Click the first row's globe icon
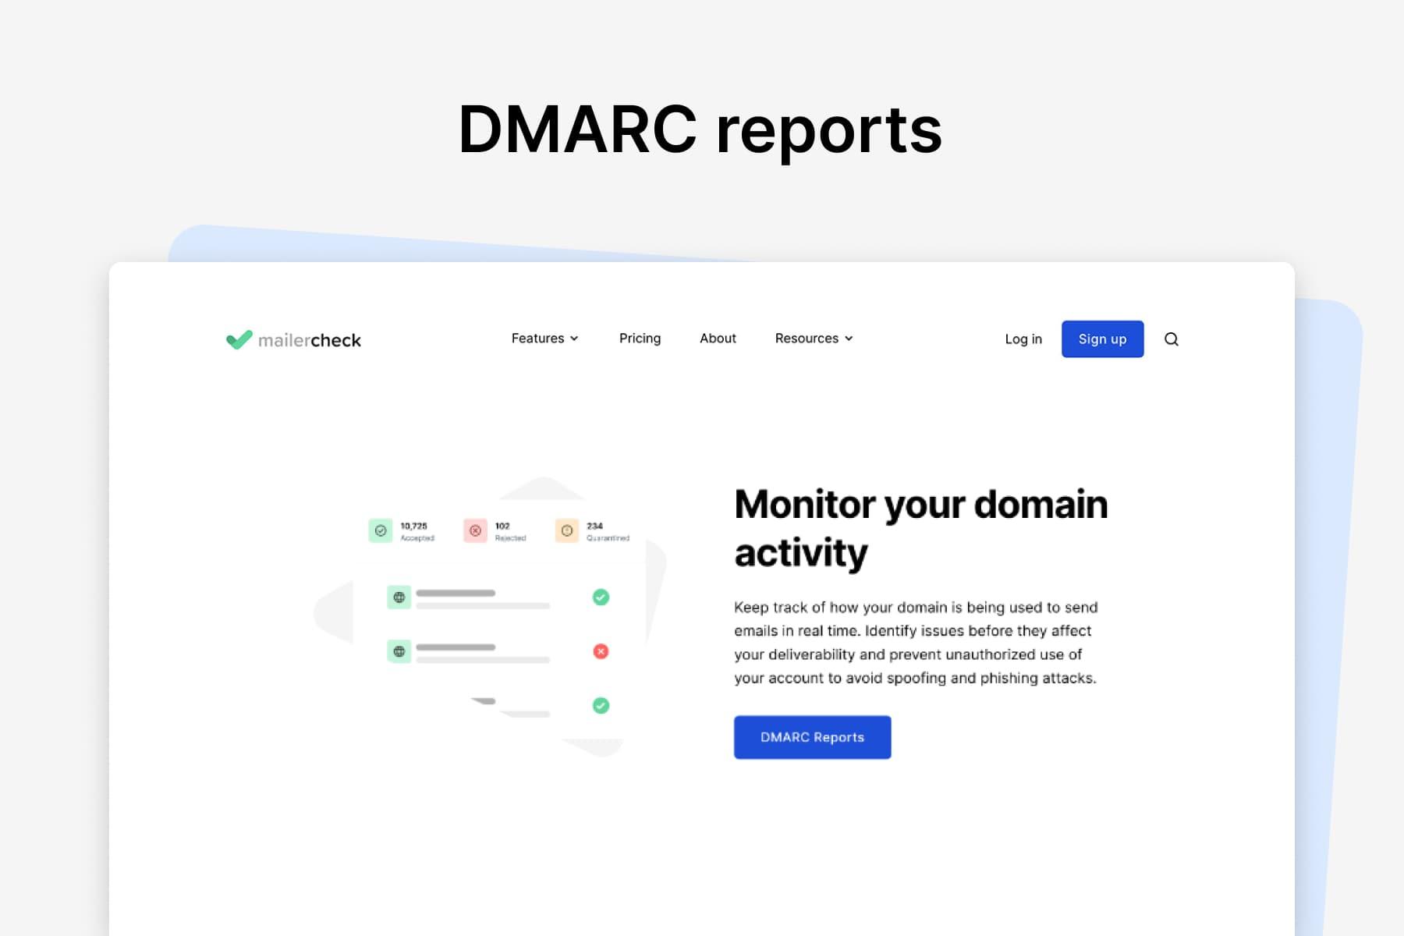Viewport: 1404px width, 936px height. (x=399, y=597)
